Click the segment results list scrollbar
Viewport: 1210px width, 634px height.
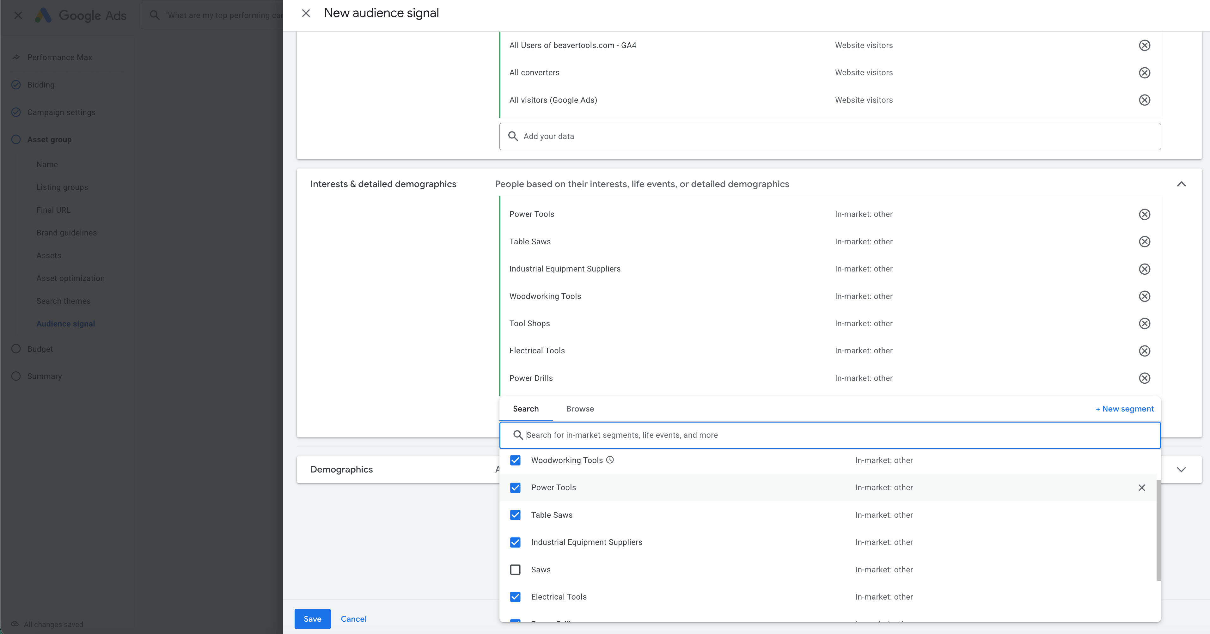tap(1158, 530)
